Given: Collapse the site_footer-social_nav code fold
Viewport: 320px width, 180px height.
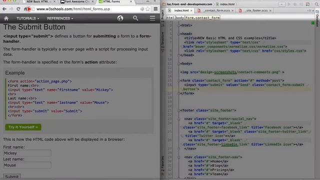Looking at the screenshot, I should point(178,119).
